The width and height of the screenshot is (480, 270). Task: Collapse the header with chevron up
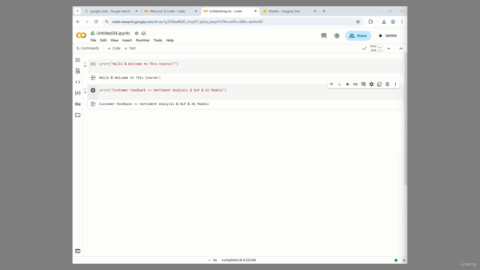tap(401, 48)
